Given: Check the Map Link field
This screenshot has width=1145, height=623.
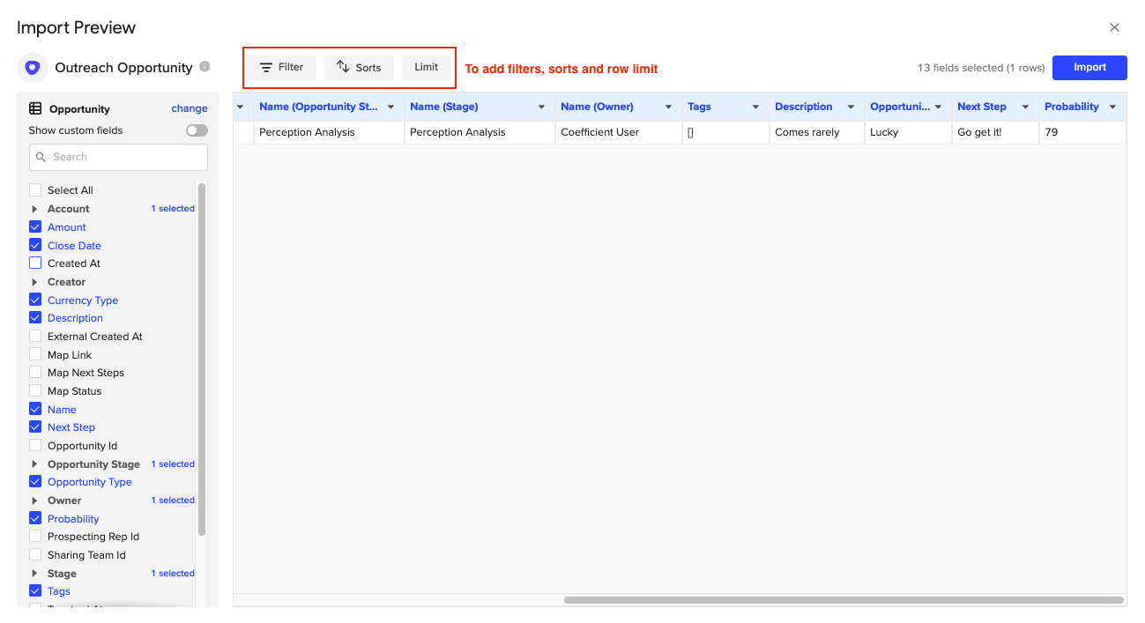Looking at the screenshot, I should point(35,354).
